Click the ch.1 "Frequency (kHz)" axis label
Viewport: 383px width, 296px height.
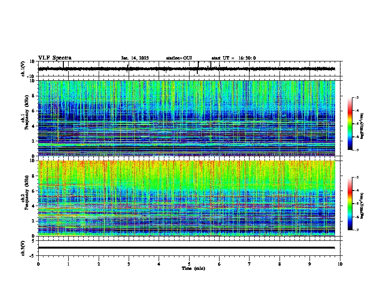(27, 113)
